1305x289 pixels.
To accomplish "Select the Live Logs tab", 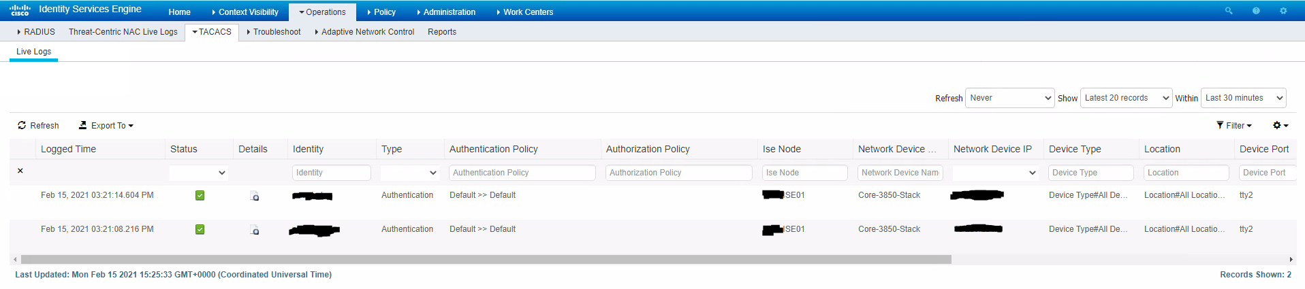I will [x=33, y=52].
